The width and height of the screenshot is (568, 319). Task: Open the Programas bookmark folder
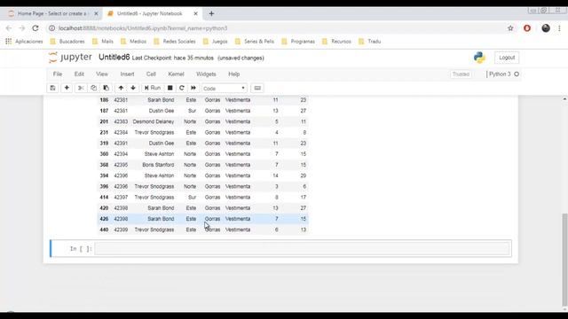(x=298, y=42)
